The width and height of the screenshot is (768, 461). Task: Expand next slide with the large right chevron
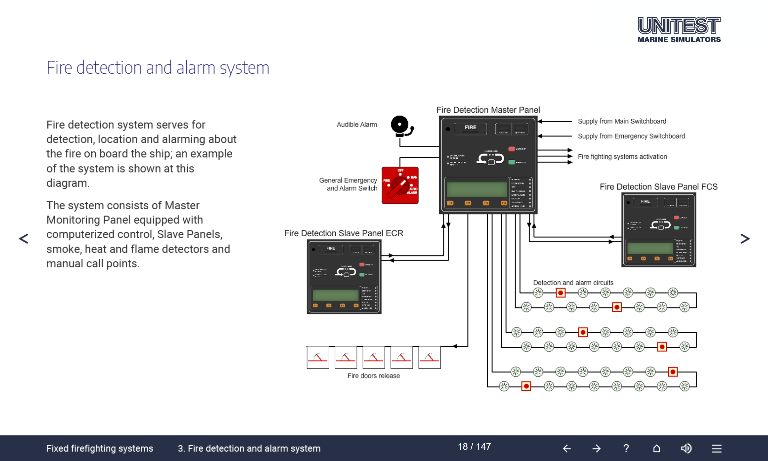click(x=746, y=238)
